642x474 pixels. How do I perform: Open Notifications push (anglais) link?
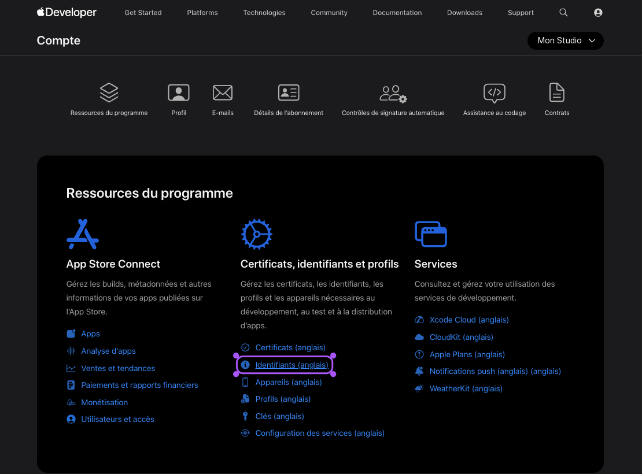[495, 371]
